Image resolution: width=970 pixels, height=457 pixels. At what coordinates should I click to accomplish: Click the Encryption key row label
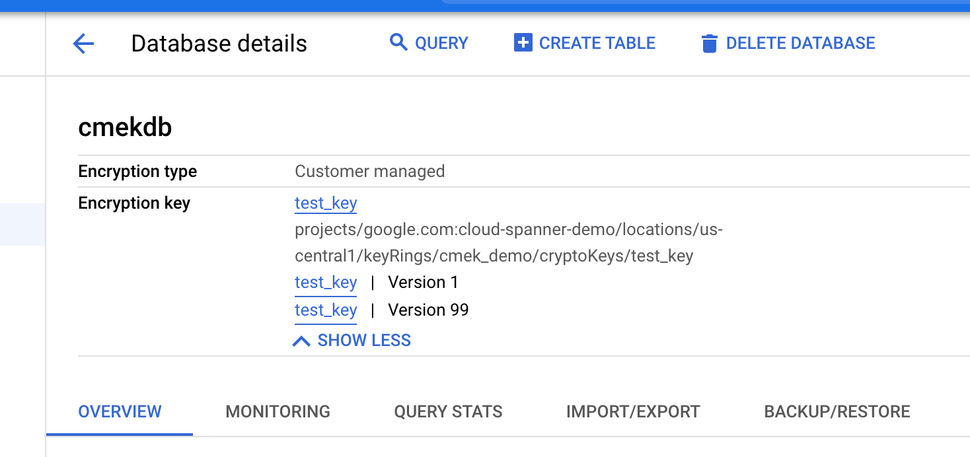click(134, 203)
